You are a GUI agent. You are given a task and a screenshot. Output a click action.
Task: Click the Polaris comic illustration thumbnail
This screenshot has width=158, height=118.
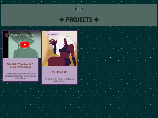(59, 49)
